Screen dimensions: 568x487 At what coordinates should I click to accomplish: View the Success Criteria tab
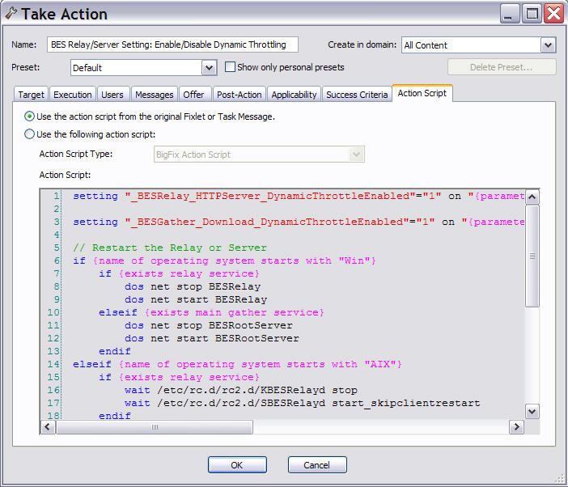pyautogui.click(x=357, y=95)
